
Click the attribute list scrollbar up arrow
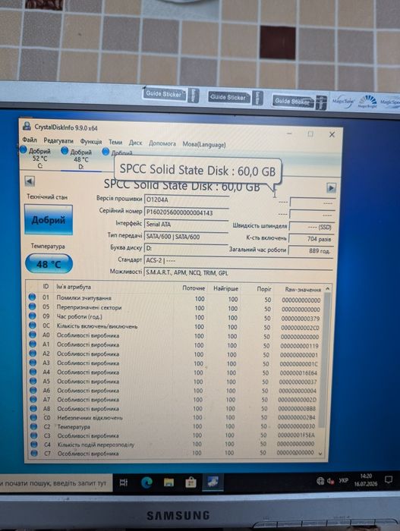(327, 289)
